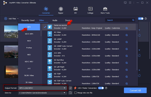Open the feedback chat icon in title bar
The height and width of the screenshot is (97, 151).
tap(125, 2)
